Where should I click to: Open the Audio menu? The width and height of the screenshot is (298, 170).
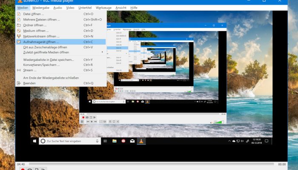point(57,8)
